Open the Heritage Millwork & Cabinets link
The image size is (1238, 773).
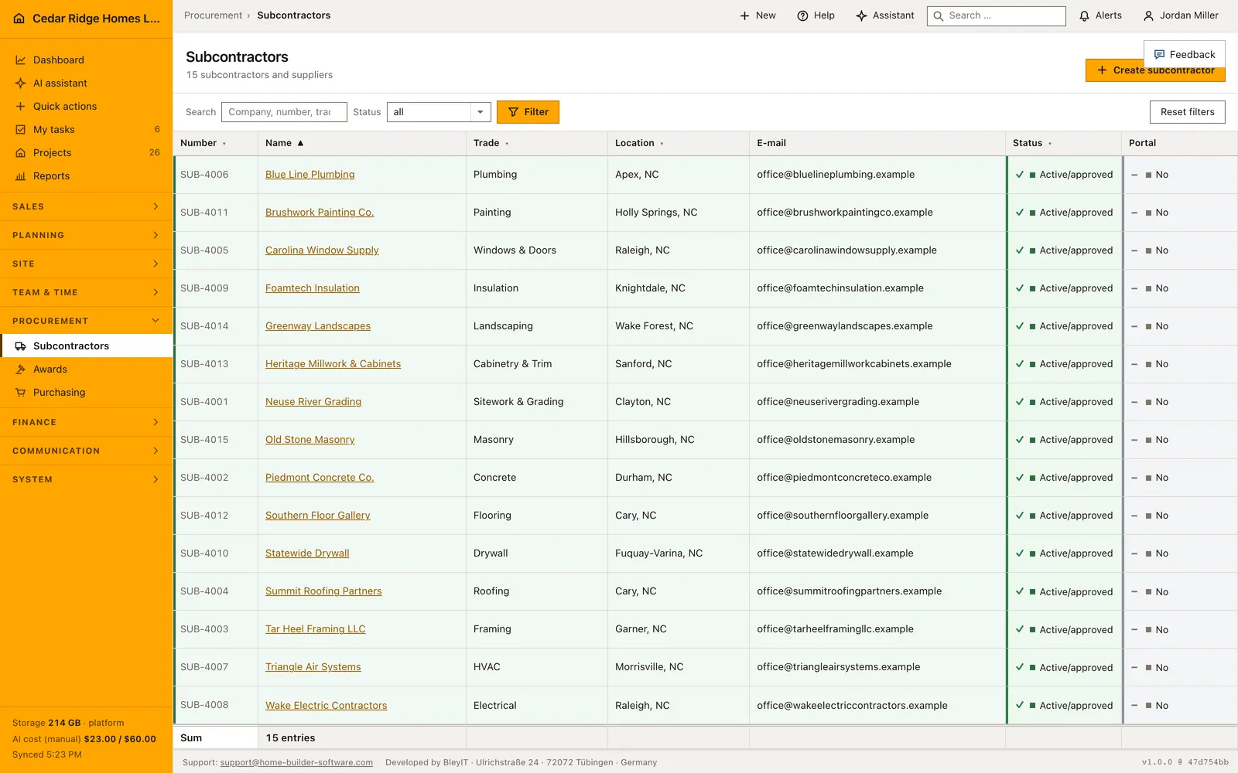click(x=333, y=364)
